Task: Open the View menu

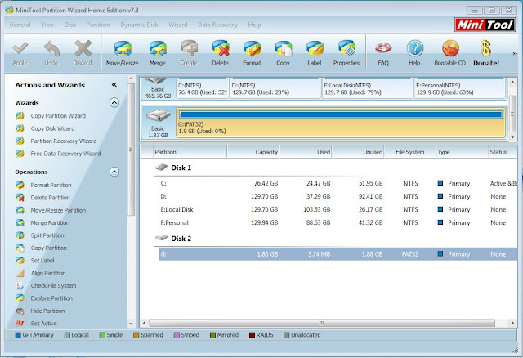Action: [x=47, y=25]
